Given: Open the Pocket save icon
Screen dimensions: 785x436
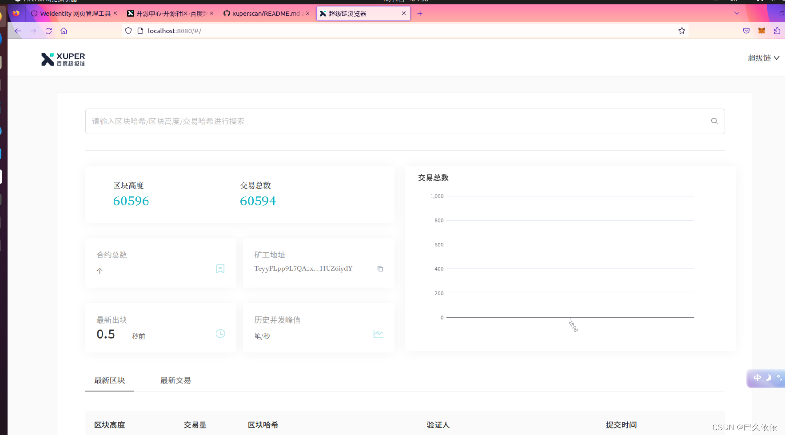Looking at the screenshot, I should pyautogui.click(x=746, y=31).
